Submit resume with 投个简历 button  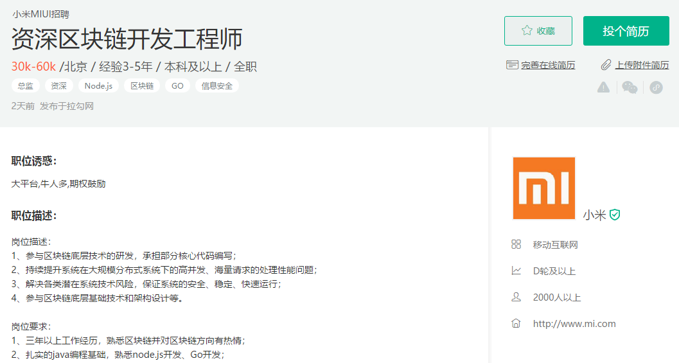[x=626, y=31]
